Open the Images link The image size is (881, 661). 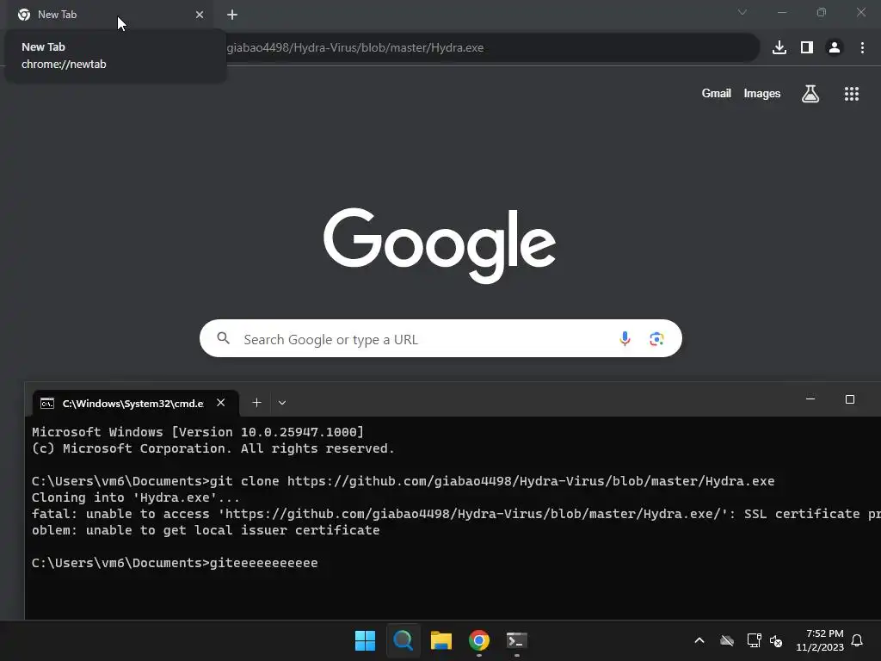(x=762, y=93)
